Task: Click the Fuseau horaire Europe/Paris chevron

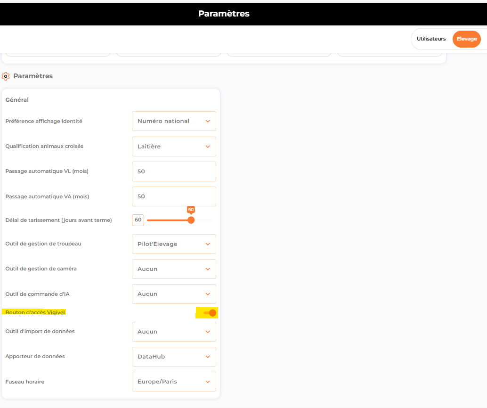Action: (208, 382)
